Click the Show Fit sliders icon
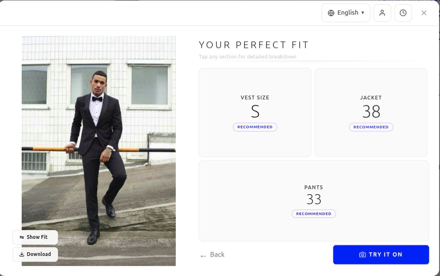Viewport: 440px width, 276px height. pos(22,237)
